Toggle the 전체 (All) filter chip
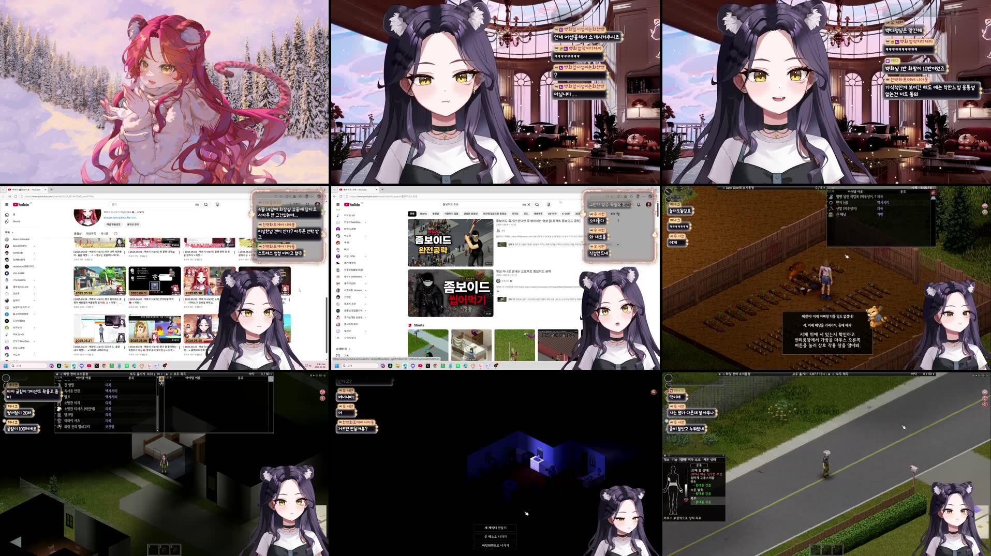The height and width of the screenshot is (556, 991). [412, 214]
